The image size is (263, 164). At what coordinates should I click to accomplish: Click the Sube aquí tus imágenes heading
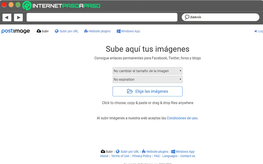coord(147,49)
